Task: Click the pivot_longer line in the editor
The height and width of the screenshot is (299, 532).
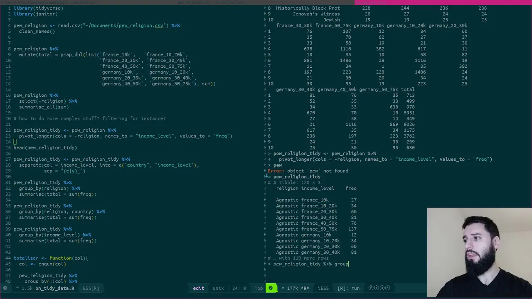Action: point(126,136)
